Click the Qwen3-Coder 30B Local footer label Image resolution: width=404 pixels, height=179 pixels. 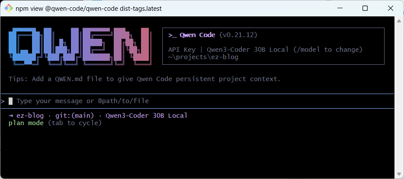(x=146, y=116)
